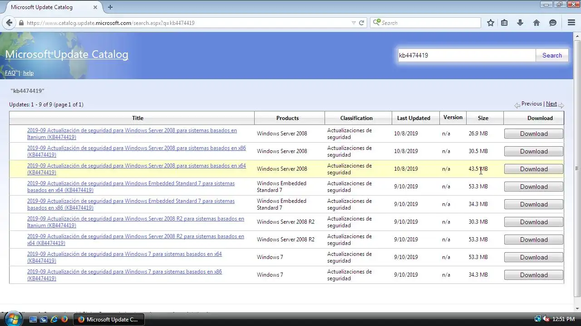Viewport: 581px width, 326px height.
Task: Click the kb4474419 catalog search field
Action: tap(467, 55)
